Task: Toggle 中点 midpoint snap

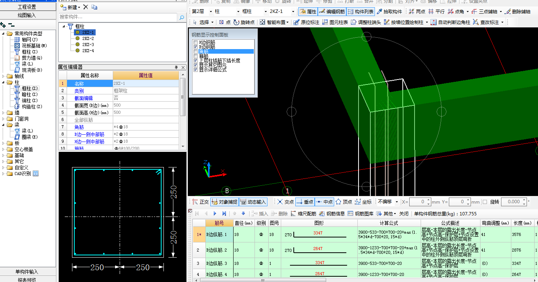Action: click(324, 202)
